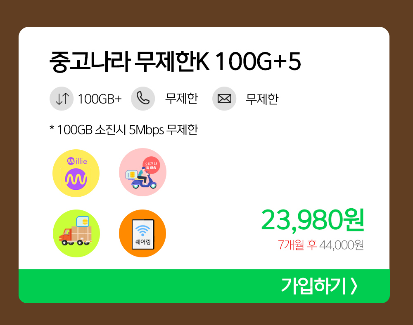Select the 100GB+ data label
413x325 pixels.
pos(100,99)
